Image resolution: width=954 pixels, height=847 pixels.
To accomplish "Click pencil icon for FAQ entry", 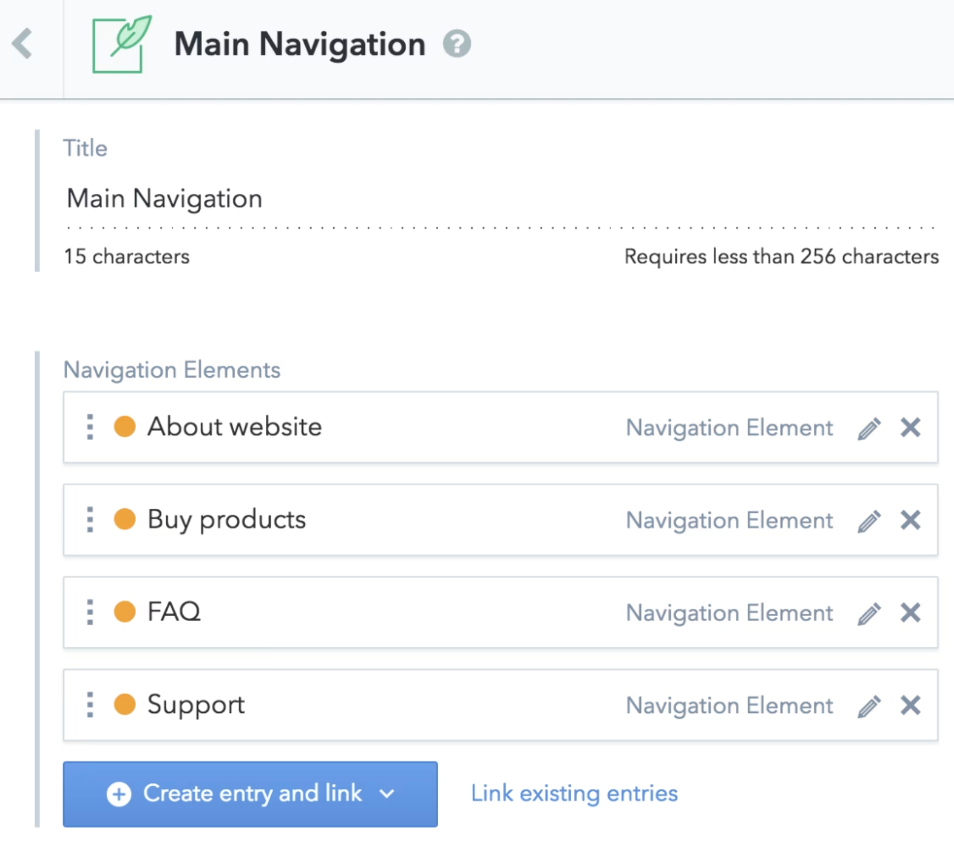I will click(x=869, y=613).
